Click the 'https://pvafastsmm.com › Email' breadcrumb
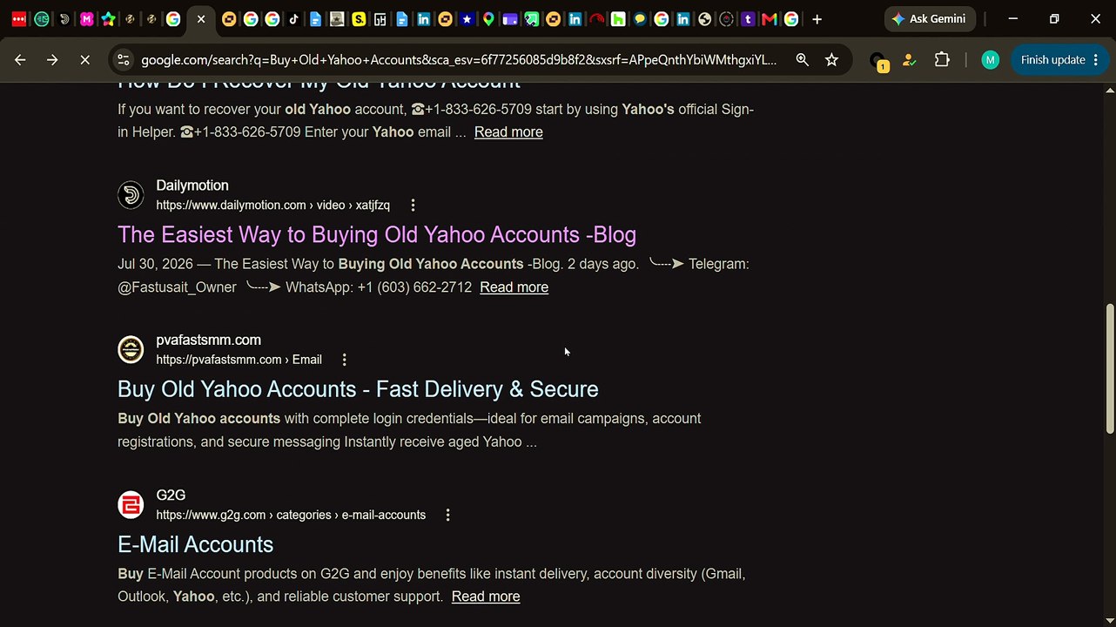This screenshot has height=627, width=1116. [239, 360]
